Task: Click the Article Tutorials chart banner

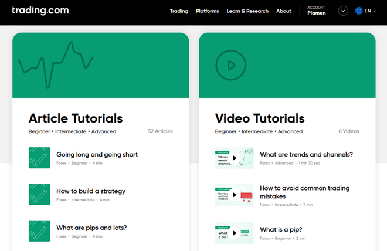Action: click(101, 65)
